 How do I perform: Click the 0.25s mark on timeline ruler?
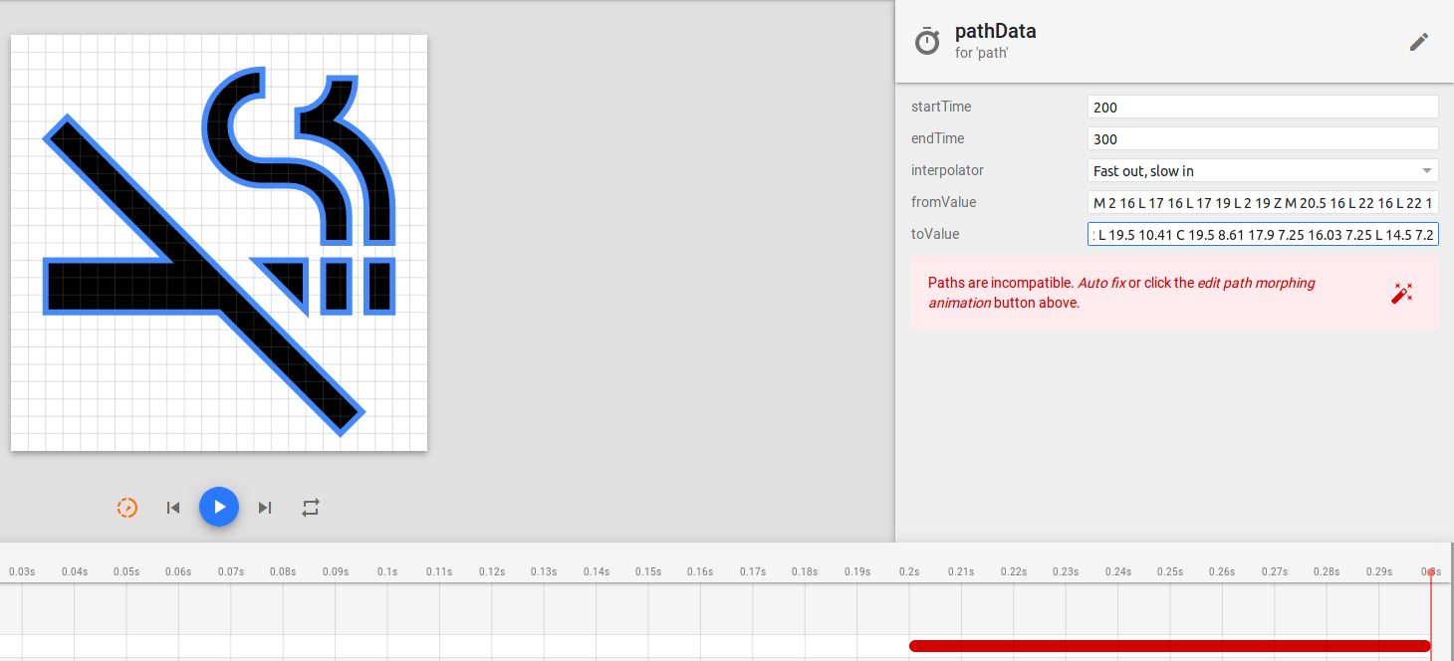[1170, 571]
